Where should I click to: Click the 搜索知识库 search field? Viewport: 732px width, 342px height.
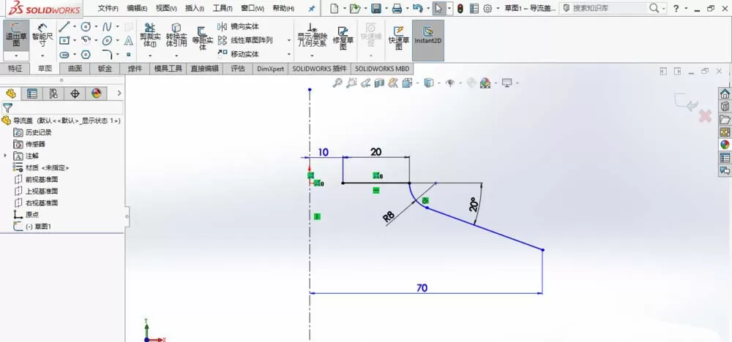coord(610,8)
